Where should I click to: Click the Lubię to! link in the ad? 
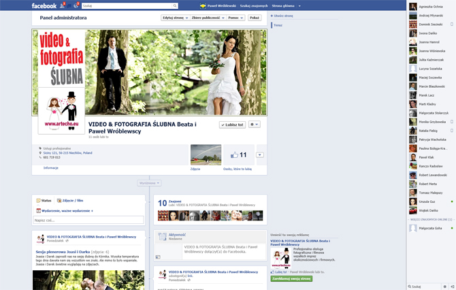281,272
